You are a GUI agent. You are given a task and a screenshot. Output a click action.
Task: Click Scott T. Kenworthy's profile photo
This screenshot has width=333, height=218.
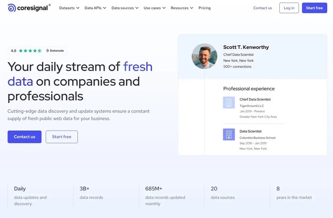pyautogui.click(x=204, y=56)
